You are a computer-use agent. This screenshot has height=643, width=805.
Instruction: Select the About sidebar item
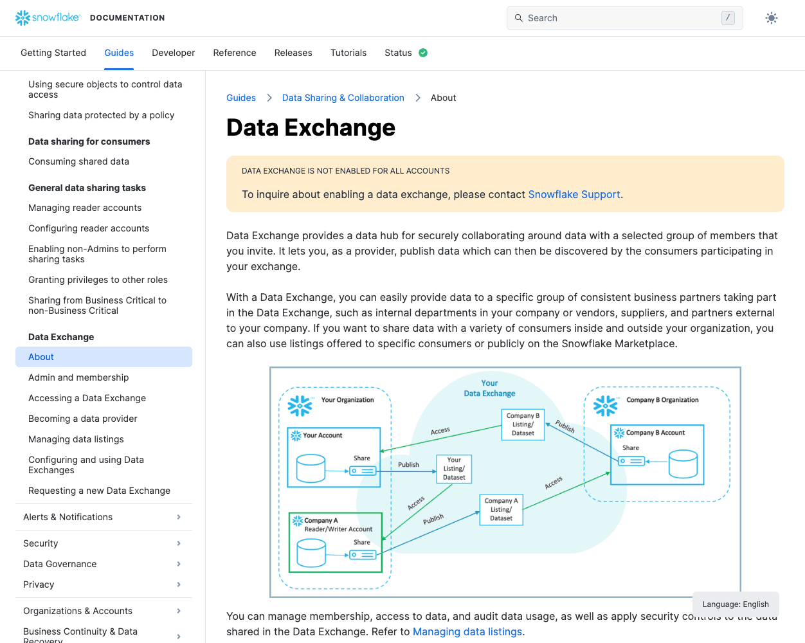(x=104, y=357)
